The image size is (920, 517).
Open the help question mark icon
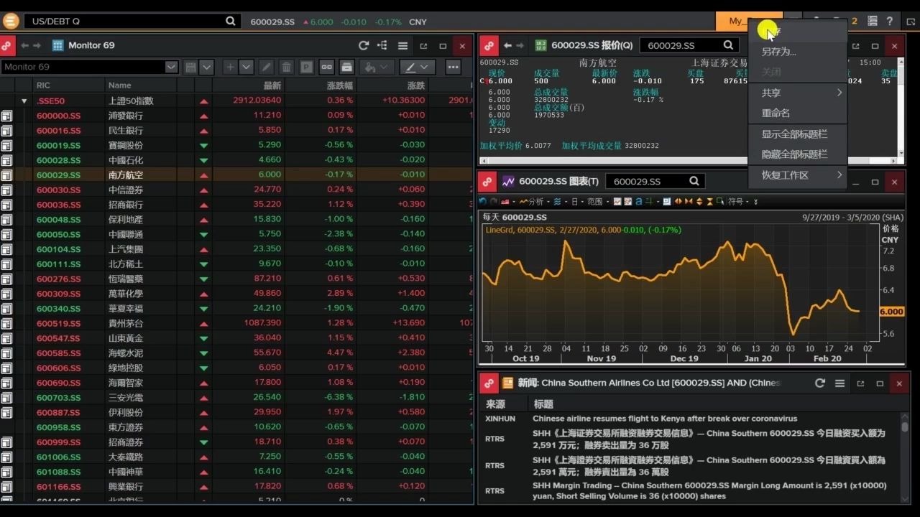889,22
